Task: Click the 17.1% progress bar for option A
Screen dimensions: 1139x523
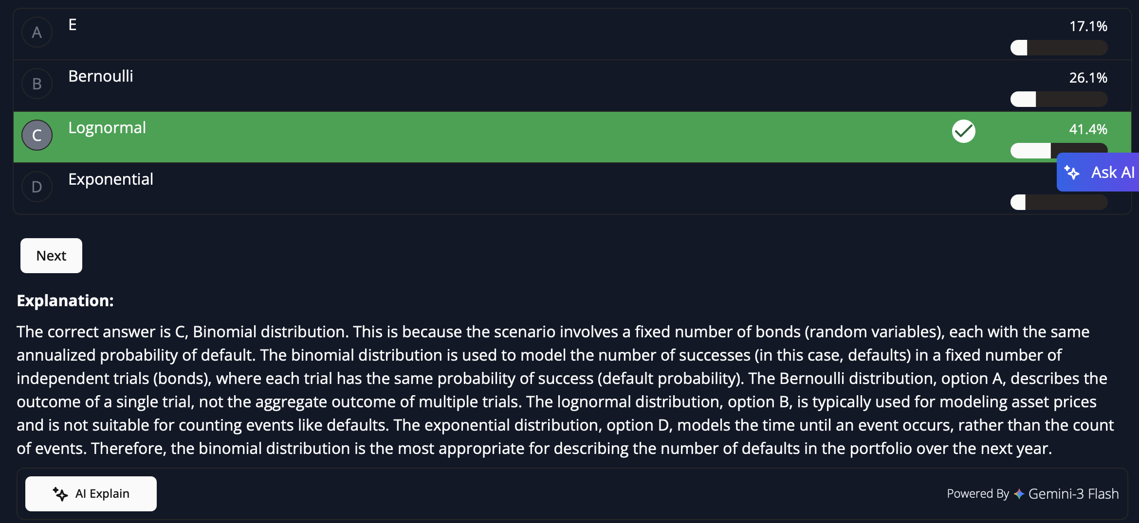Action: [x=1059, y=48]
